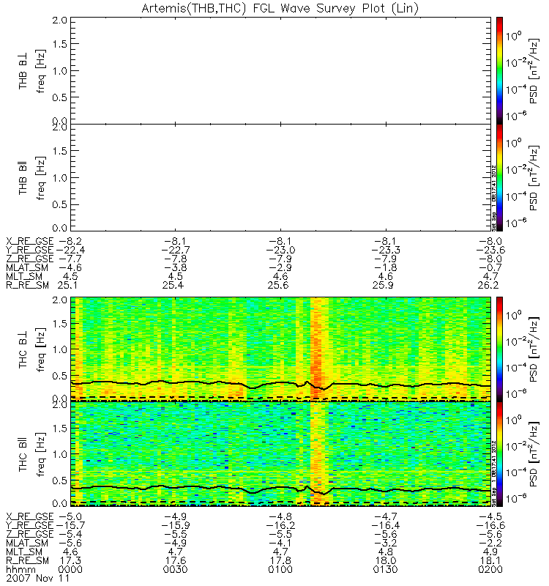Click the R_RE_SM value 26.2
Image resolution: width=549 pixels, height=586 pixels.
click(488, 285)
